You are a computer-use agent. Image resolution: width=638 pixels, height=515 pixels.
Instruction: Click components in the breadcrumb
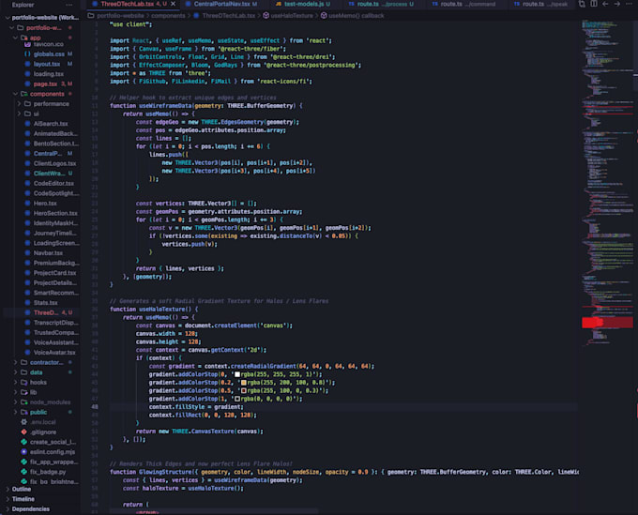(168, 15)
